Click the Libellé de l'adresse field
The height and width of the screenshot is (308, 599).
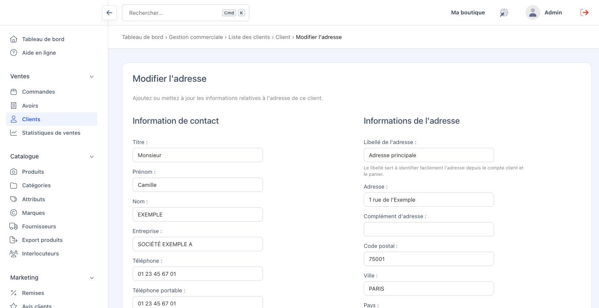[429, 155]
